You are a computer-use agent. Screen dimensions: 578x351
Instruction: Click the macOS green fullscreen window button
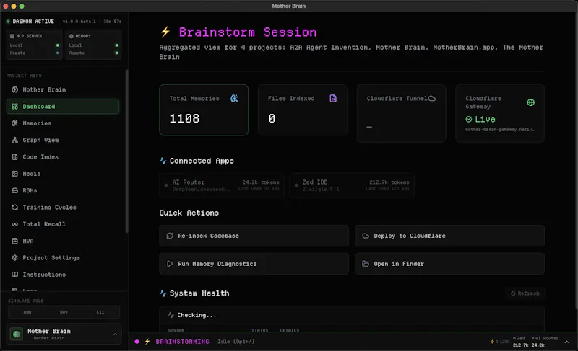click(22, 6)
